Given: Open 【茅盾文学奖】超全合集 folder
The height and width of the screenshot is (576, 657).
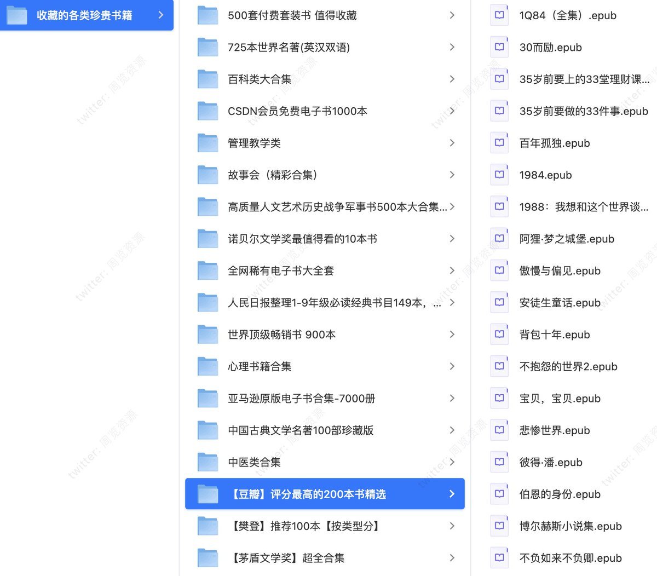Looking at the screenshot, I should [x=325, y=558].
